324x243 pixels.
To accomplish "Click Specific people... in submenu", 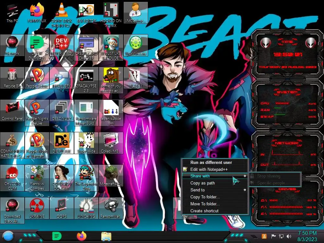I will tap(275, 183).
